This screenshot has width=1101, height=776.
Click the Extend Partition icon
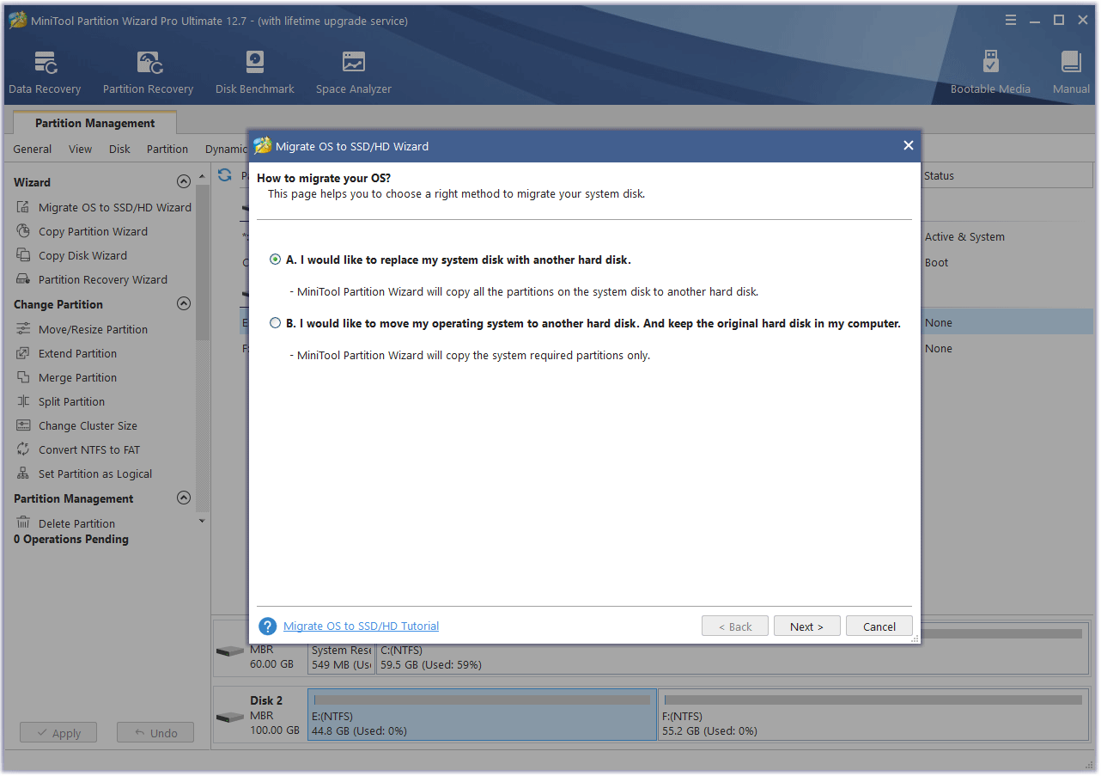click(23, 353)
